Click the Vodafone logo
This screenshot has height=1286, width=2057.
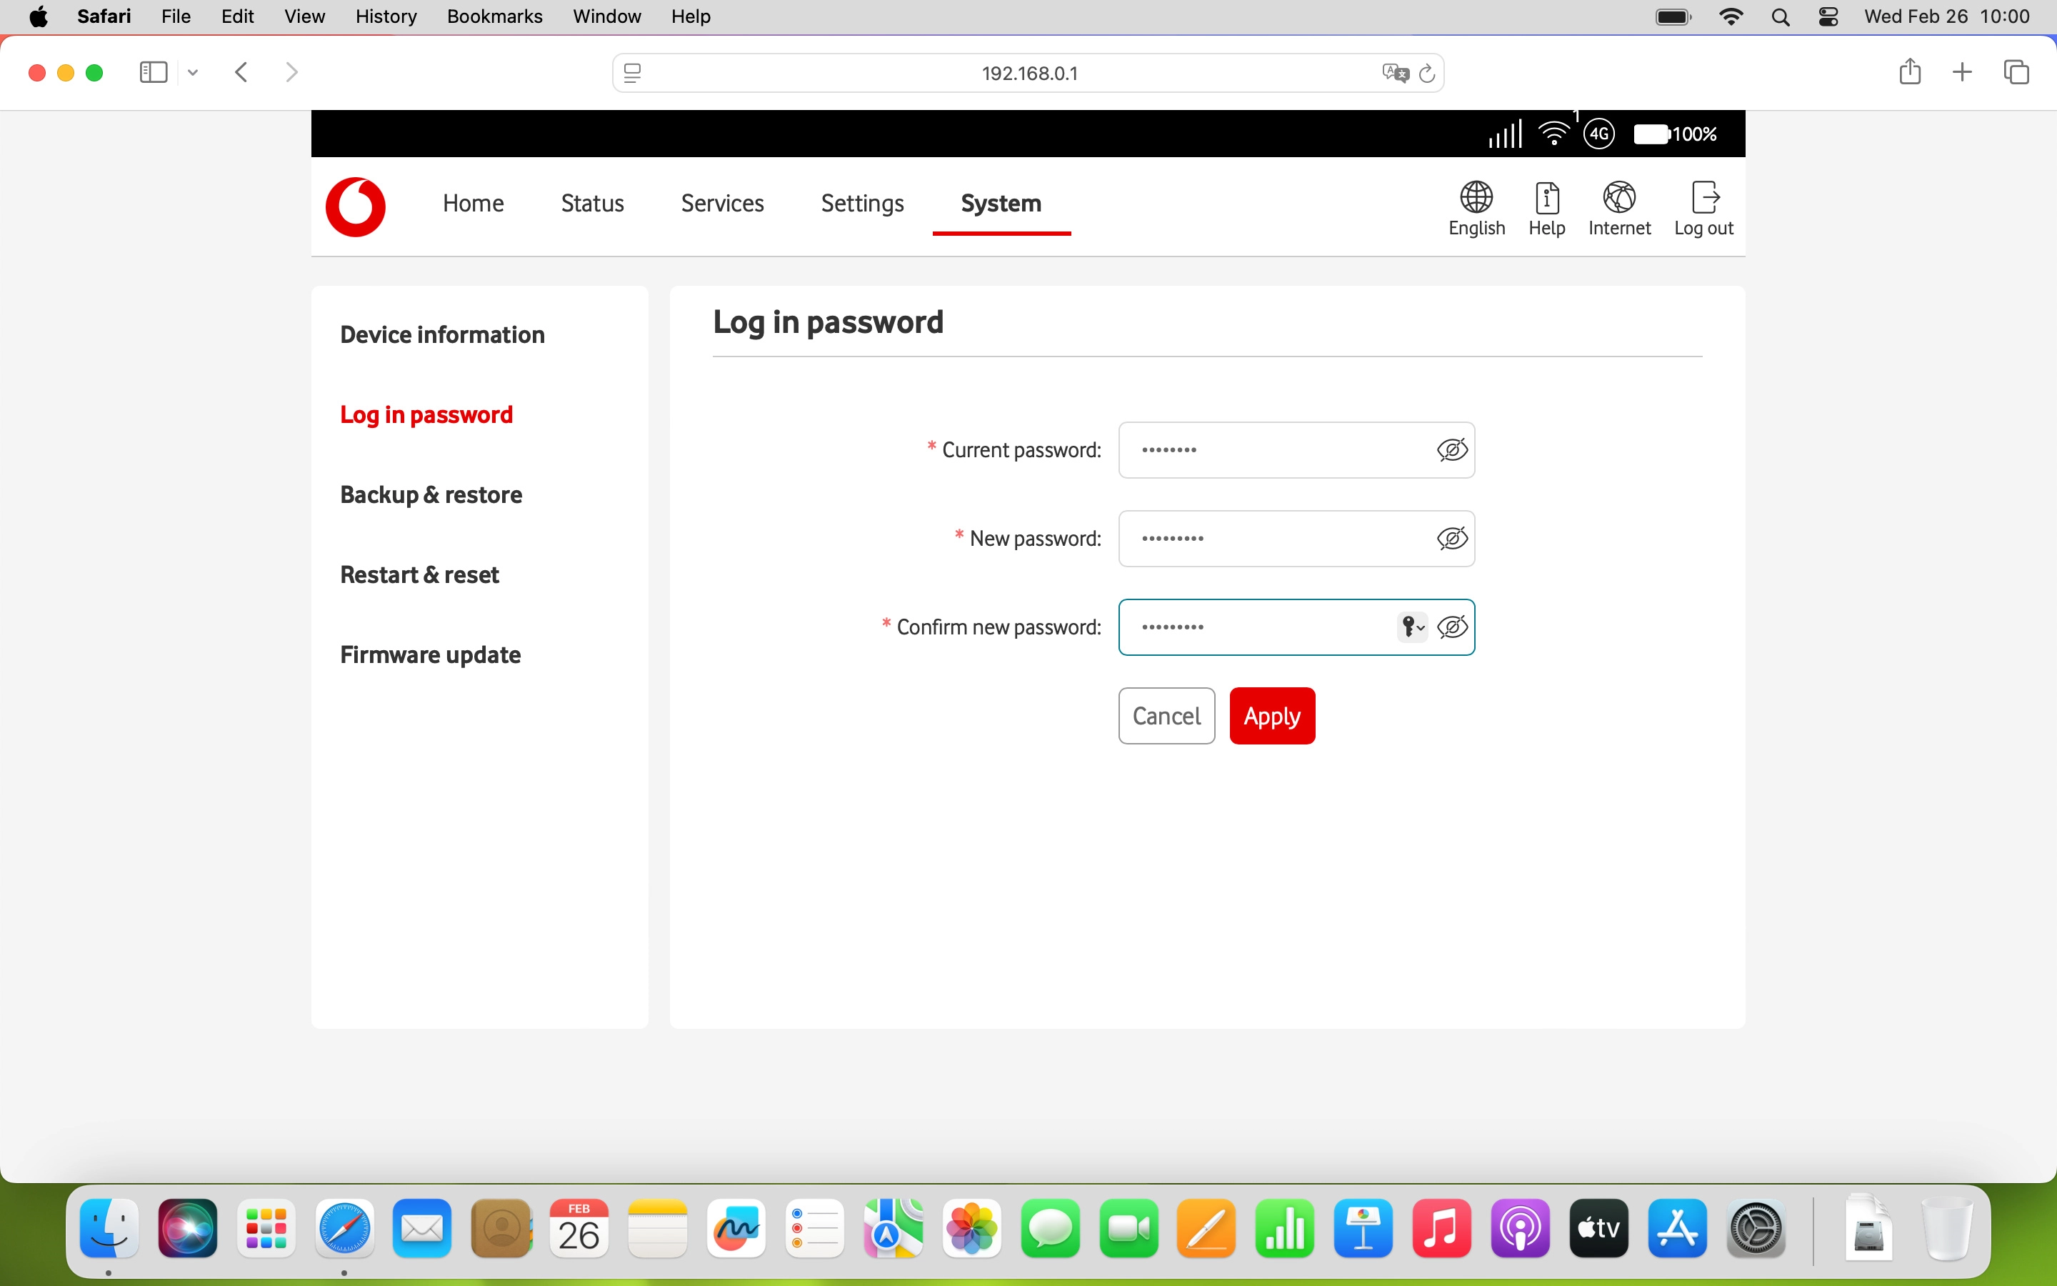355,206
